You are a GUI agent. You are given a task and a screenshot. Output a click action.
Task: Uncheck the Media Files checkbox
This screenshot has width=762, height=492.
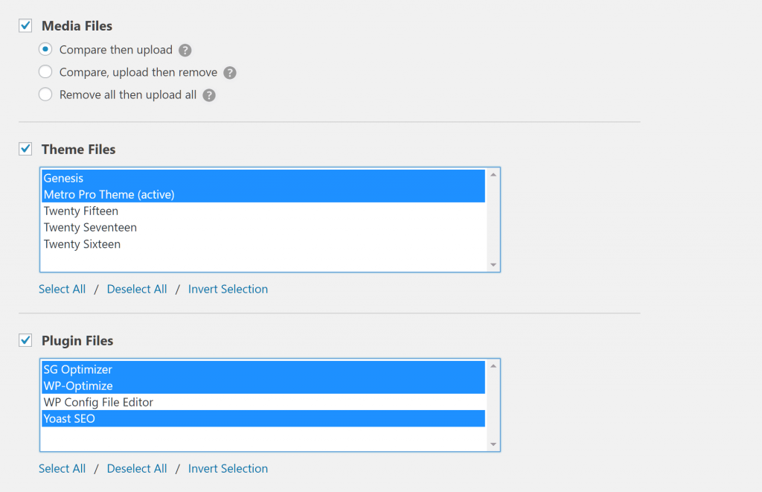click(25, 25)
